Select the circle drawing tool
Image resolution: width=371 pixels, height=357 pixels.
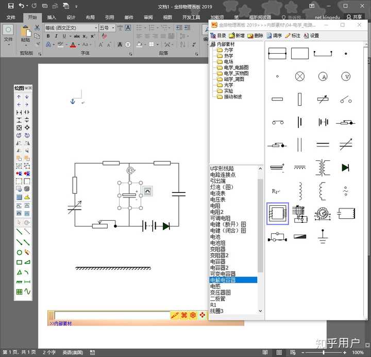click(x=20, y=252)
